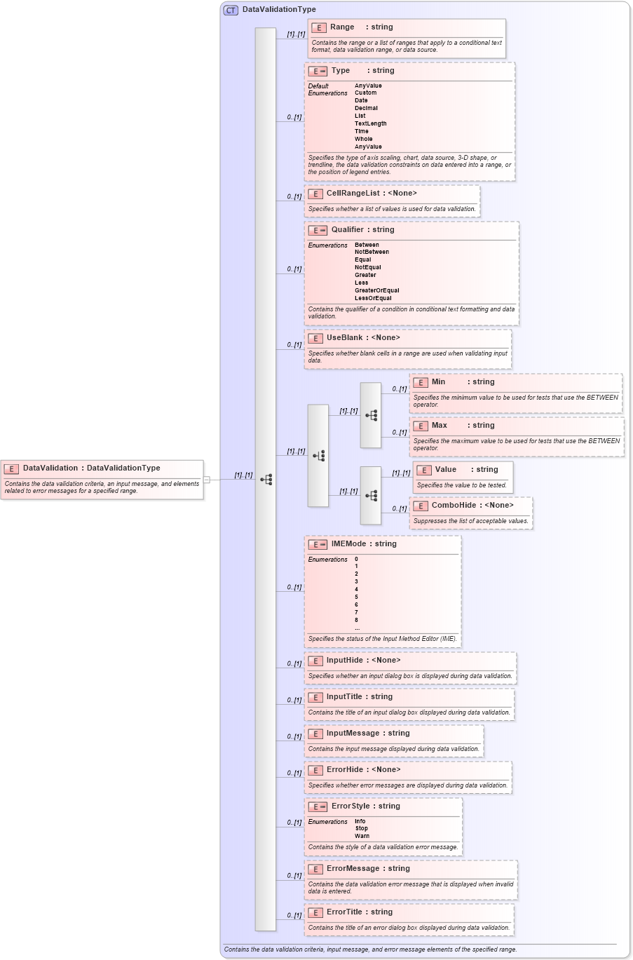This screenshot has height=960, width=633.
Task: Expand the DataValidation element connector box
Action: click(205, 480)
